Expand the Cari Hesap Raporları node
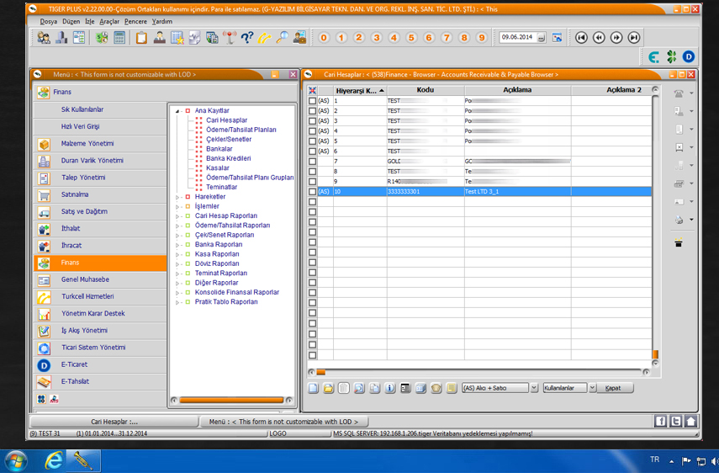The image size is (719, 473). pos(177,216)
